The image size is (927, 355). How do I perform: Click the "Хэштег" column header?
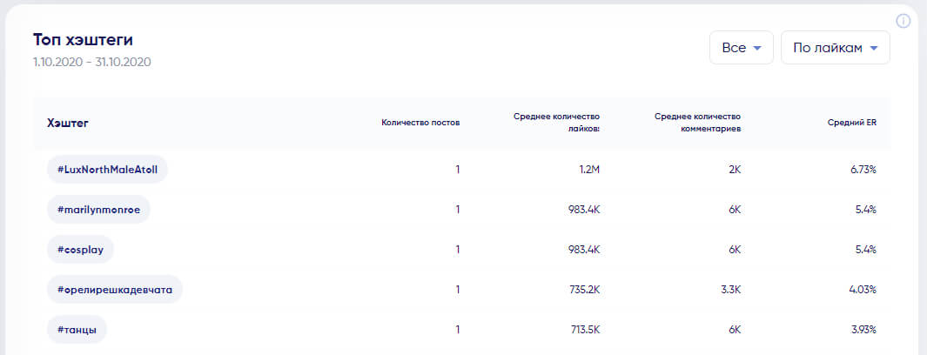[x=68, y=123]
